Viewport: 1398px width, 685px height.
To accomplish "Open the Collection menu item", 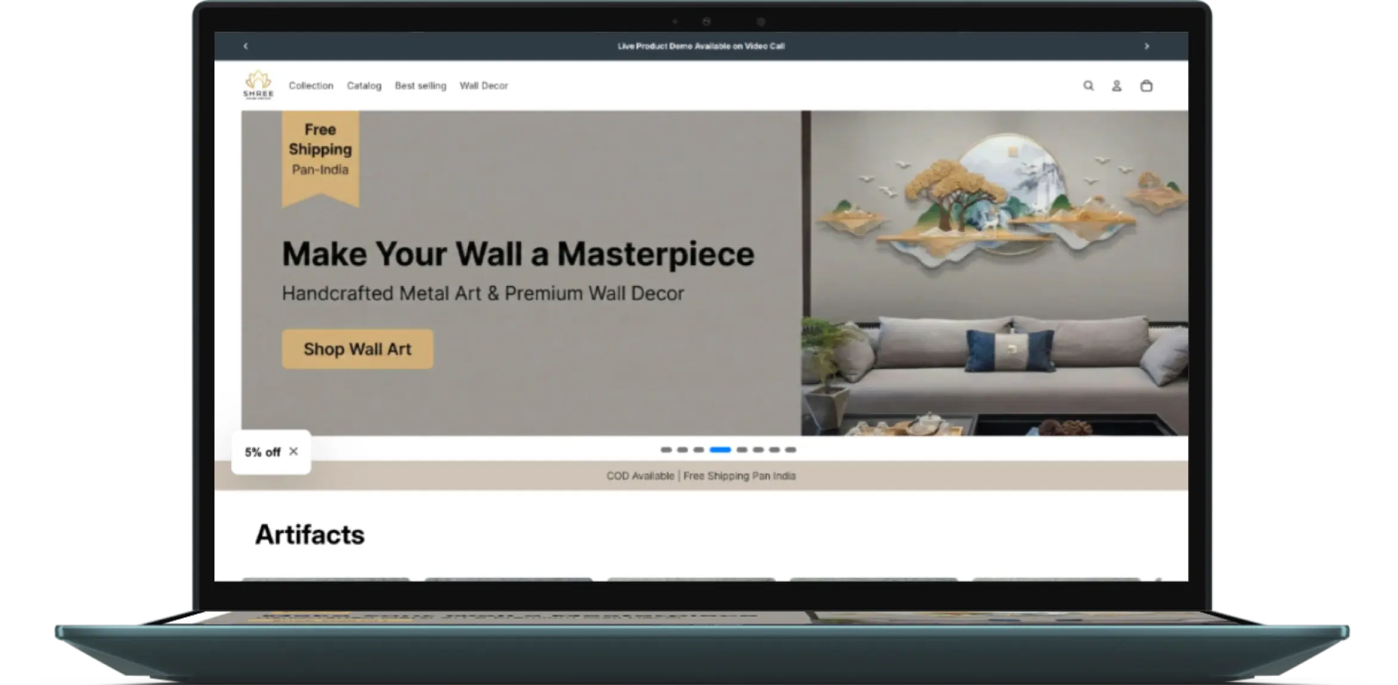I will coord(311,86).
